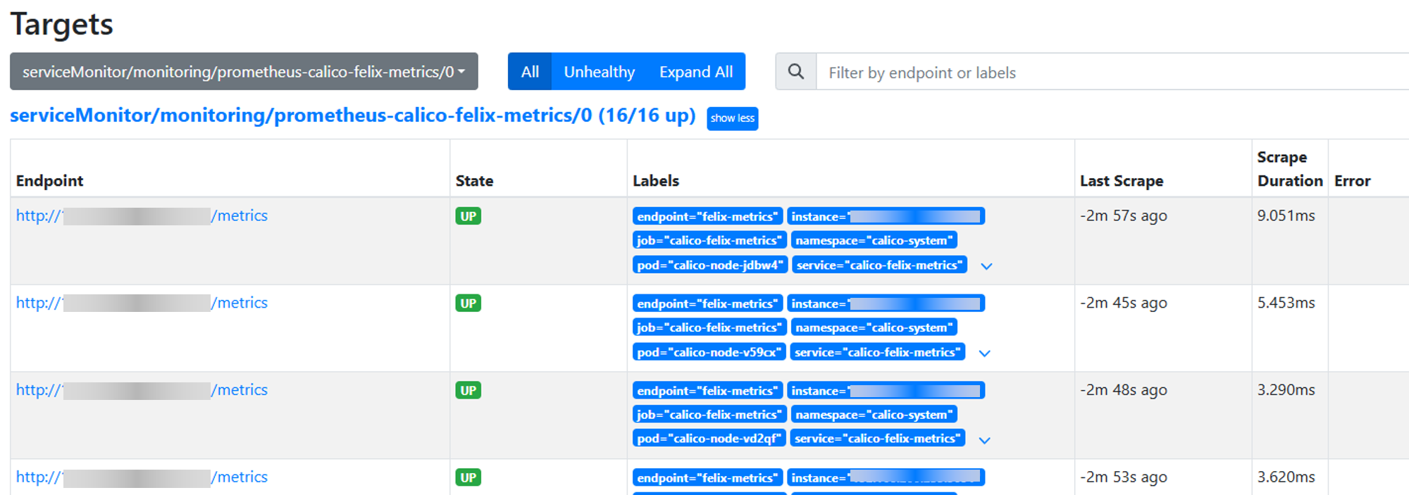1409x495 pixels.
Task: Open the serviceMonitor scrape pool dropdown
Action: coord(244,72)
